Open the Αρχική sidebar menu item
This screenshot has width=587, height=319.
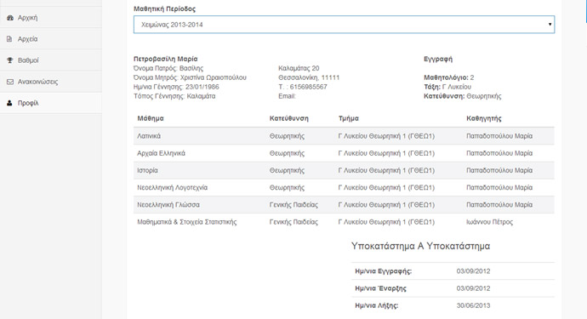(50, 18)
